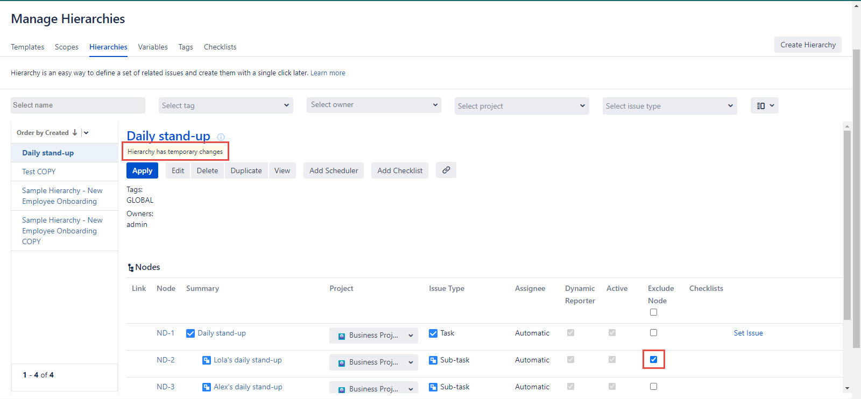Check Exclude Node for ND-1
The width and height of the screenshot is (861, 399).
[653, 333]
